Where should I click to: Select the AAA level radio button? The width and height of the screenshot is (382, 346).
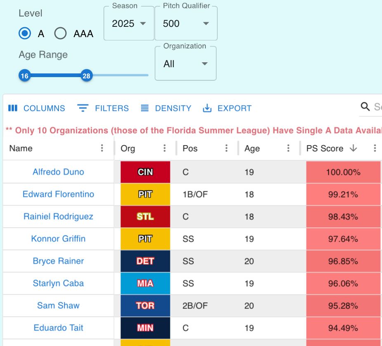pos(60,33)
